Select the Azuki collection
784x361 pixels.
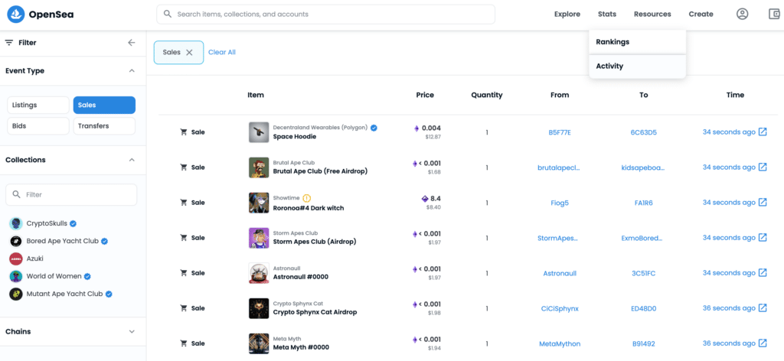click(36, 259)
